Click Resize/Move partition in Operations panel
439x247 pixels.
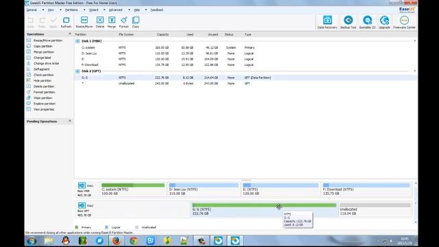pyautogui.click(x=47, y=40)
